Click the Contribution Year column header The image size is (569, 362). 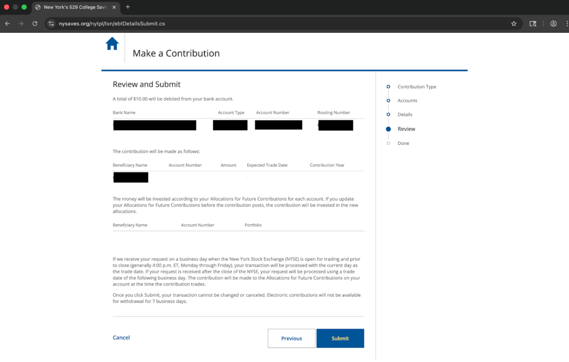pyautogui.click(x=327, y=165)
